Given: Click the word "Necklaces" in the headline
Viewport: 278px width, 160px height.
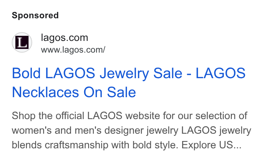Looking at the screenshot, I should click(45, 92).
